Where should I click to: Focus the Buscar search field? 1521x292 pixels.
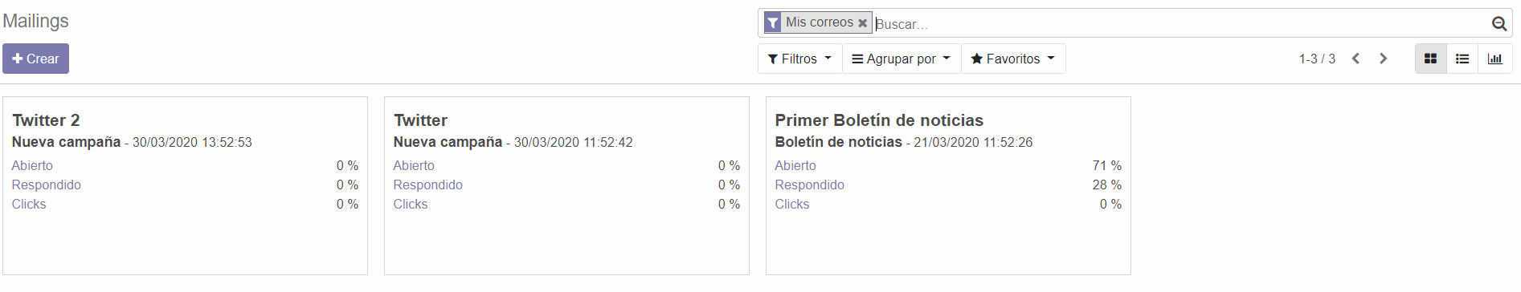coord(1180,24)
